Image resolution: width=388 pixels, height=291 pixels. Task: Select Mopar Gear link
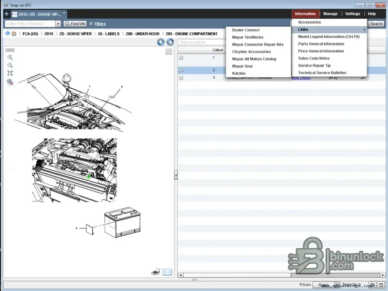(x=258, y=66)
